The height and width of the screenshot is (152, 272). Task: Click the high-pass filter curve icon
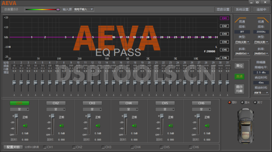click(240, 20)
